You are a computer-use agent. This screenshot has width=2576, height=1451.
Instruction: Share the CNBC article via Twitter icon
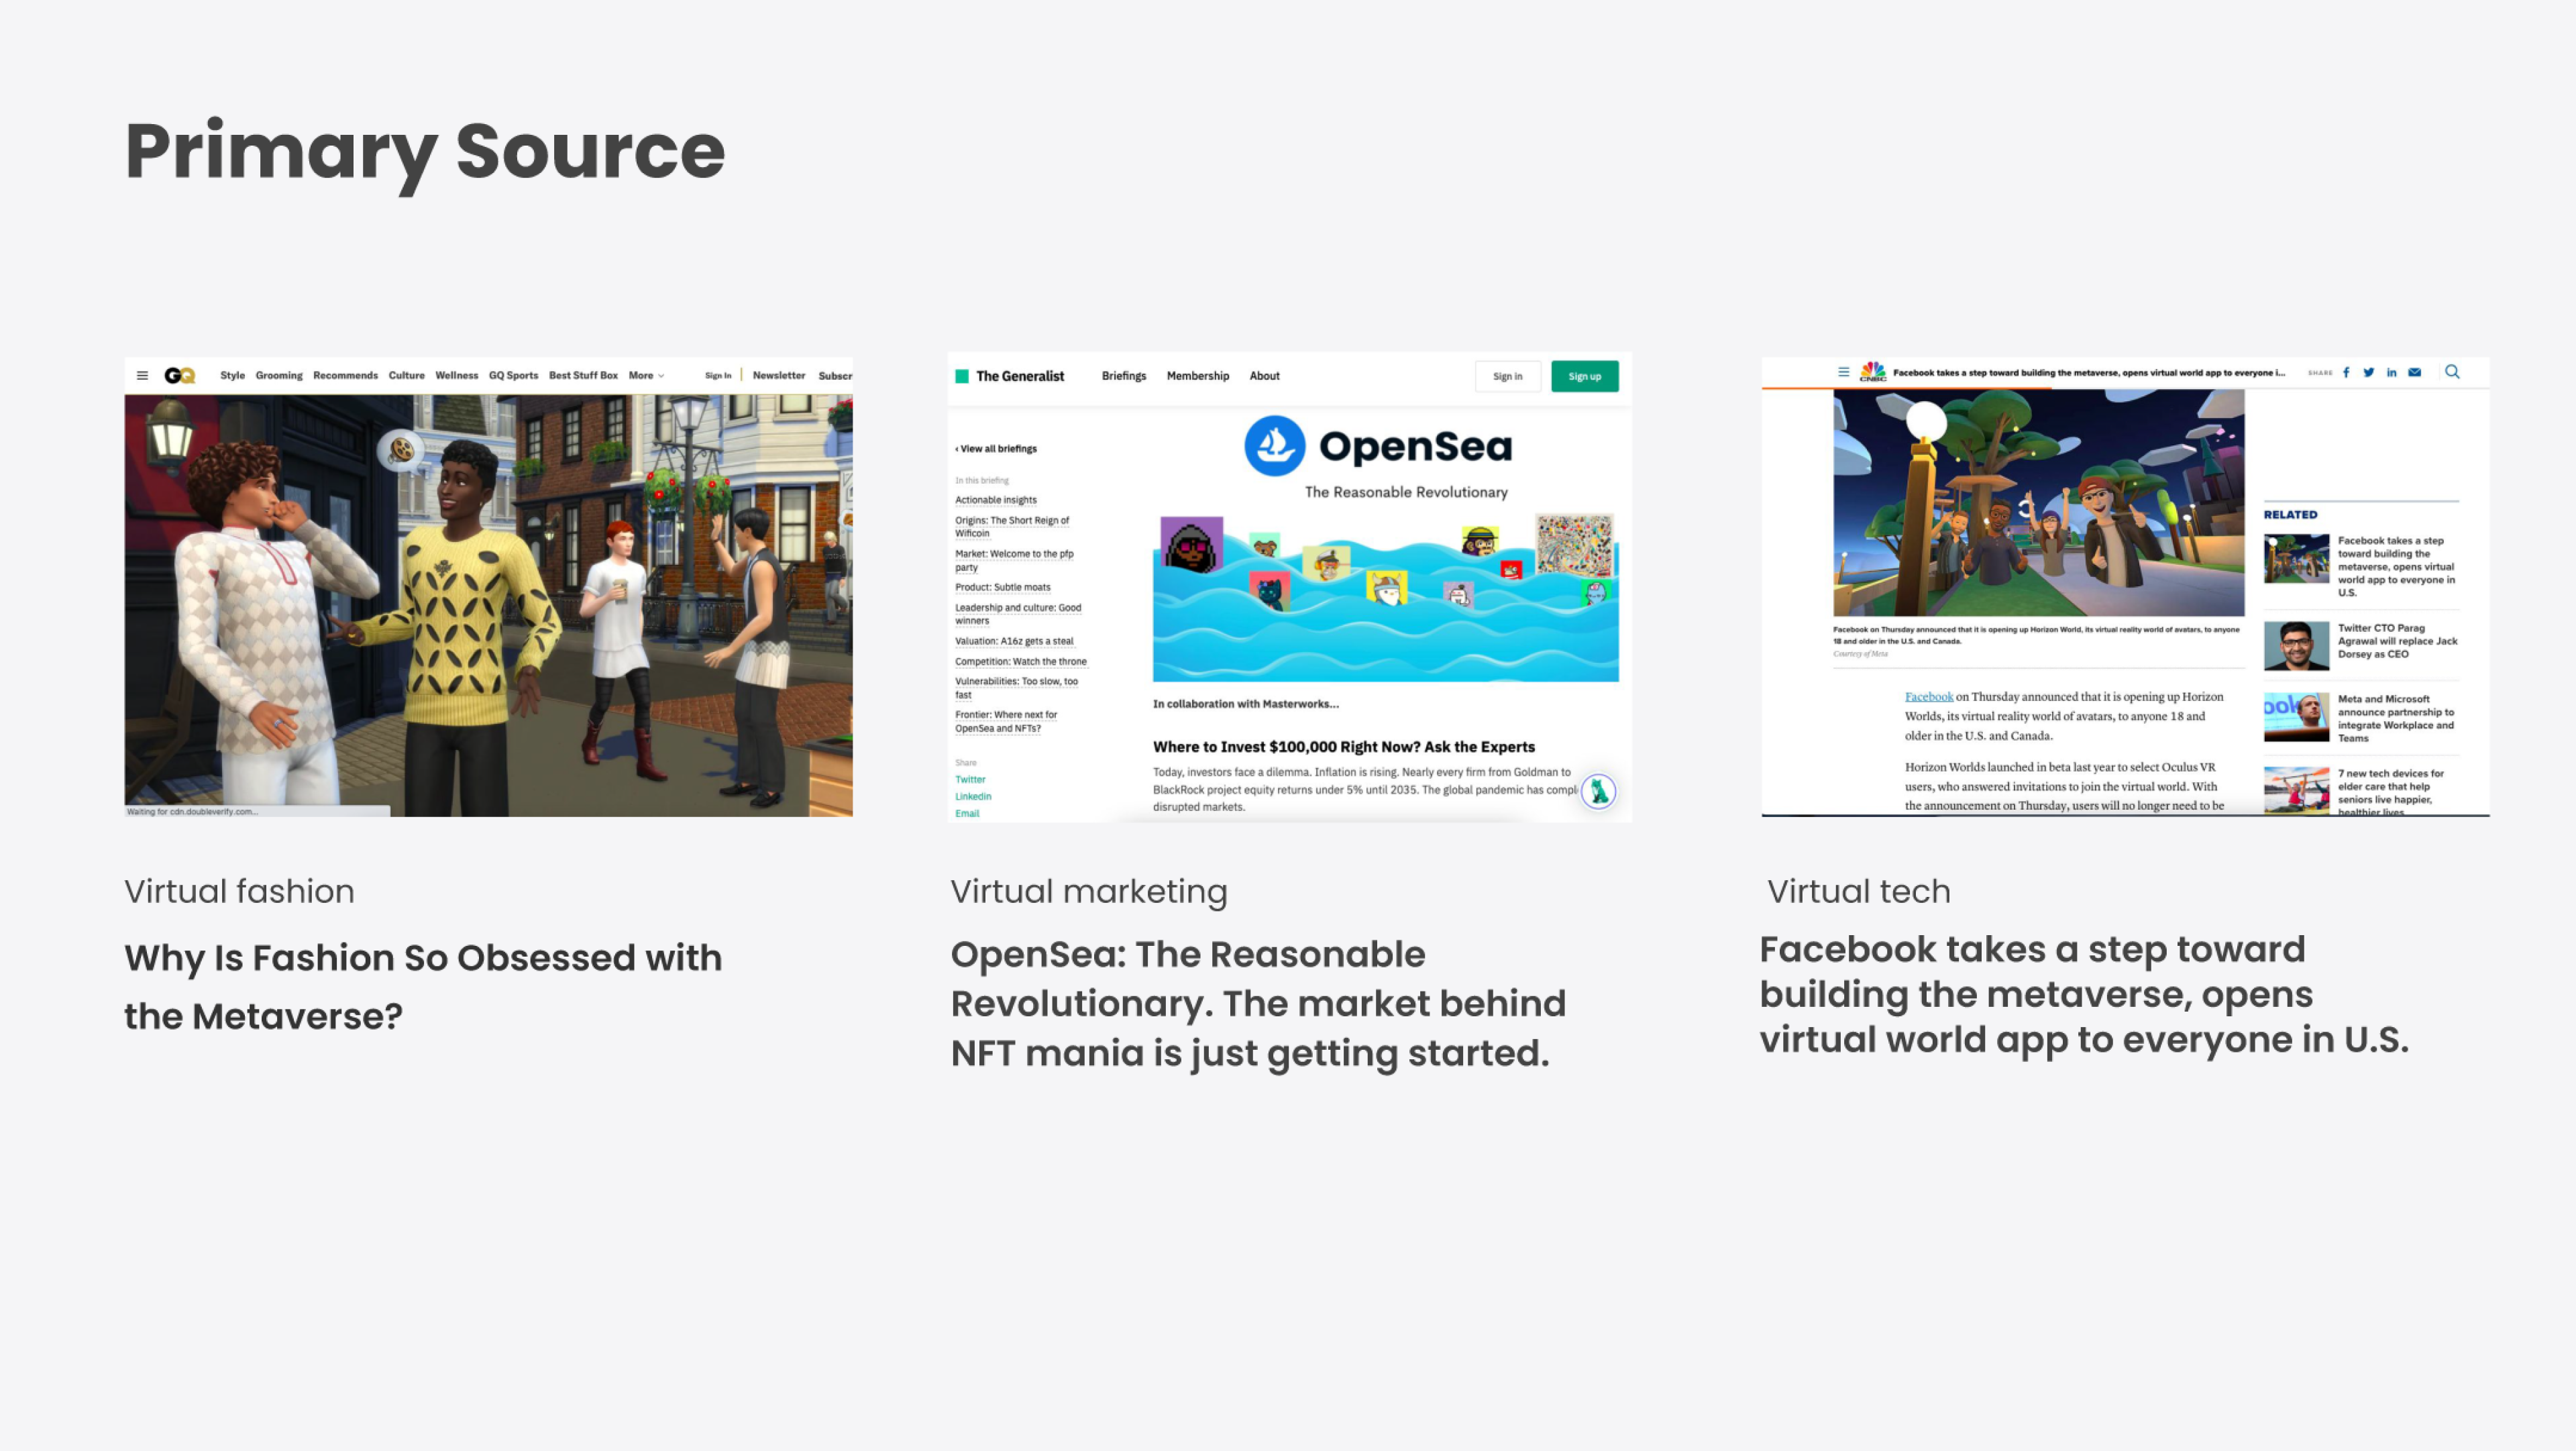pos(2368,372)
